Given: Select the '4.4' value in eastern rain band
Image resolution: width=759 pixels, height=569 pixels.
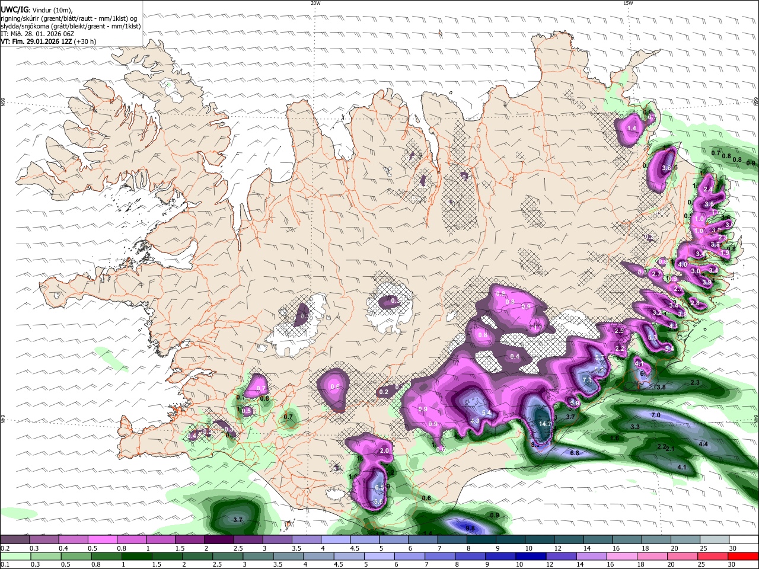Looking at the screenshot, I should pyautogui.click(x=703, y=444).
